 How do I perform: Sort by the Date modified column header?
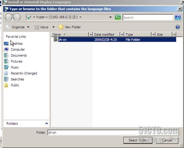coord(107,35)
